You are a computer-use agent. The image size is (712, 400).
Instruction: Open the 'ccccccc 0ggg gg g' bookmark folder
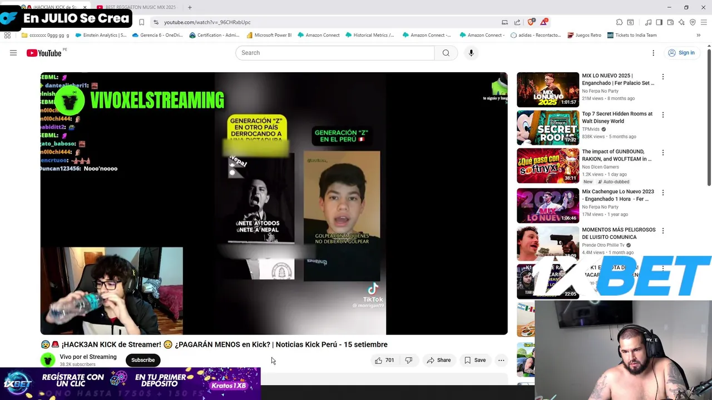click(x=45, y=35)
